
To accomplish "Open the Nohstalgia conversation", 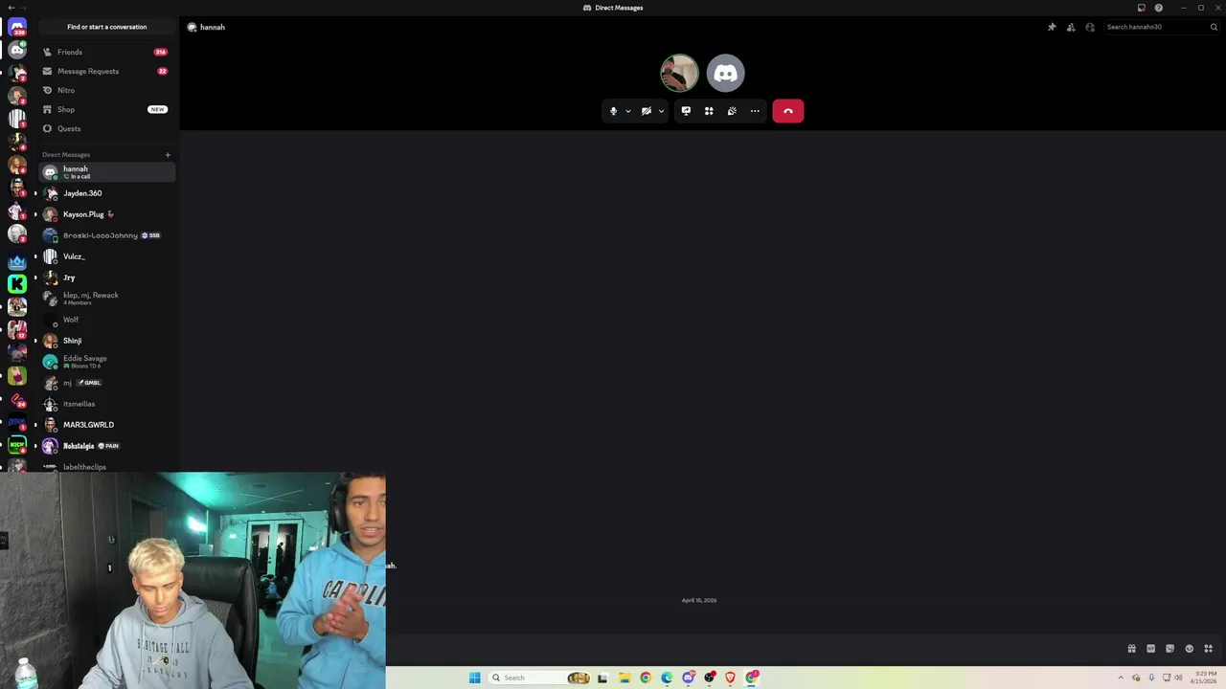I will click(x=107, y=446).
